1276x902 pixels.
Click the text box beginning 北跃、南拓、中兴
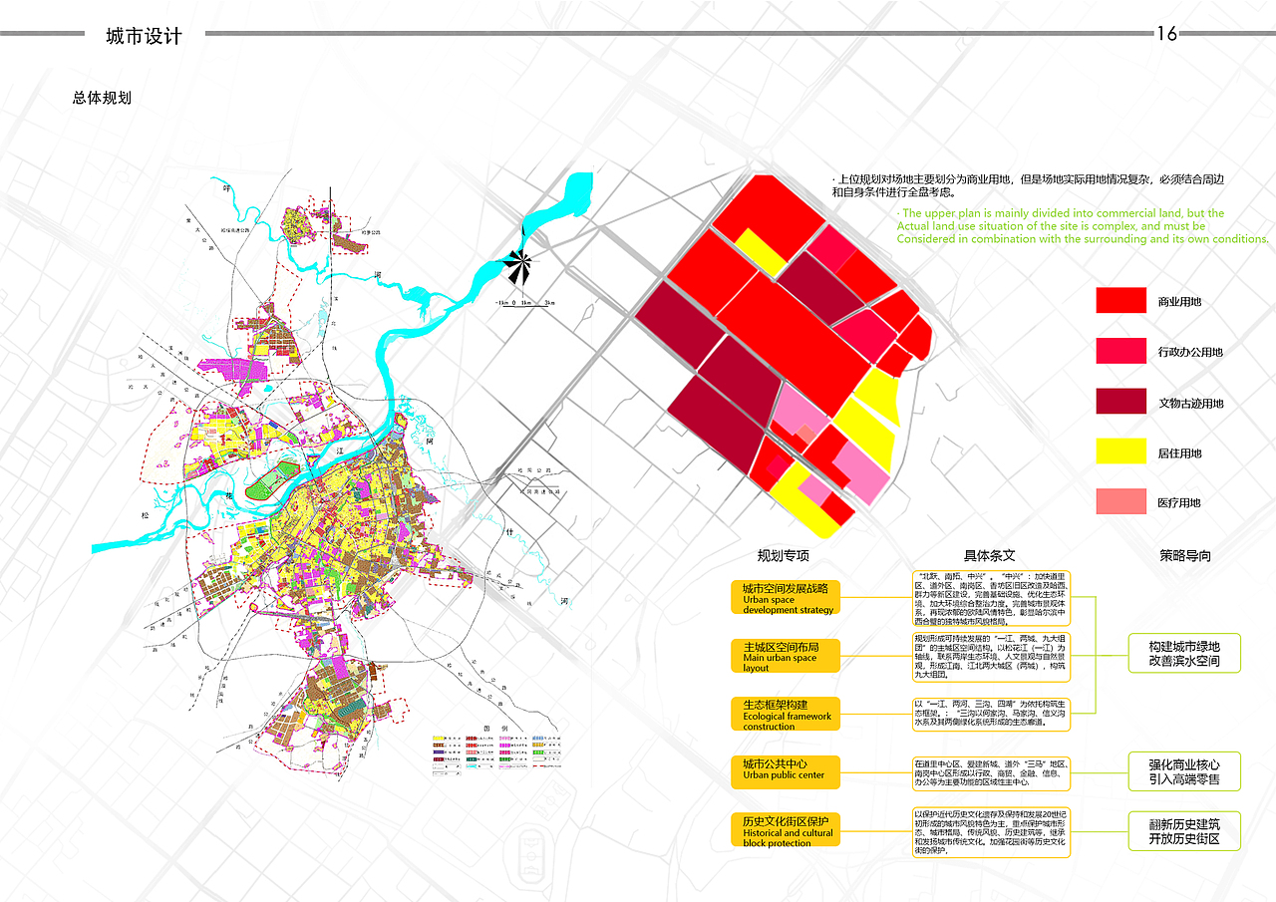pyautogui.click(x=991, y=598)
